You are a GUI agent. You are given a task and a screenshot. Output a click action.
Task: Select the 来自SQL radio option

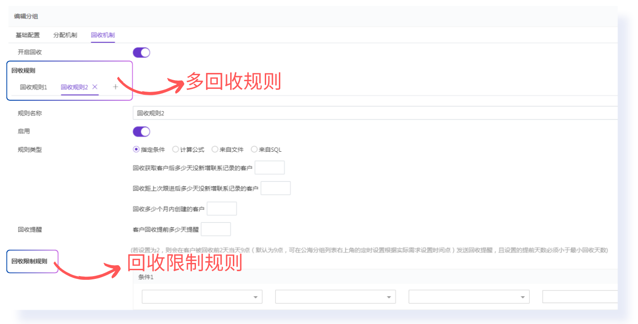point(267,149)
